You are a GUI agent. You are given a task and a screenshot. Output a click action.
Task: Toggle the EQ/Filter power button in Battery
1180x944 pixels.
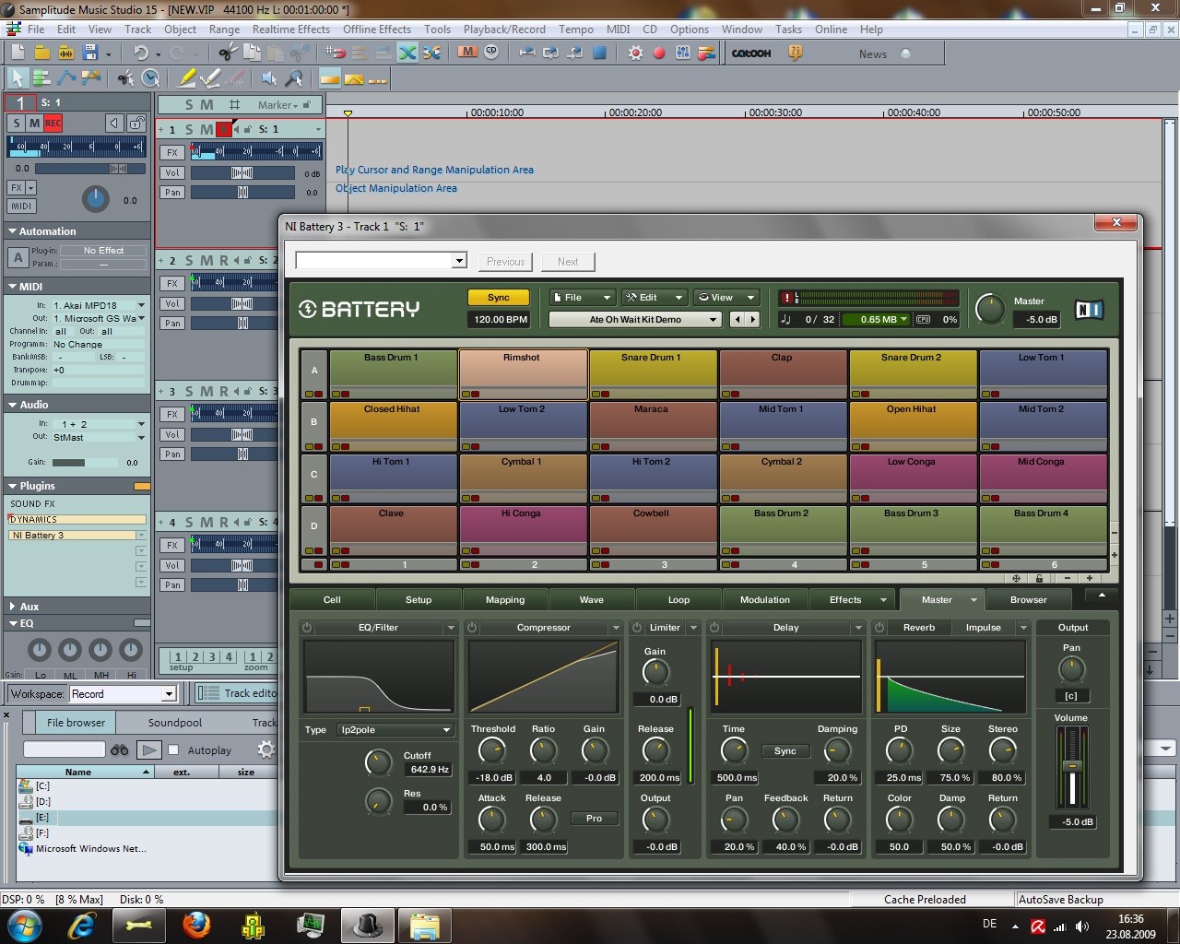tap(307, 627)
